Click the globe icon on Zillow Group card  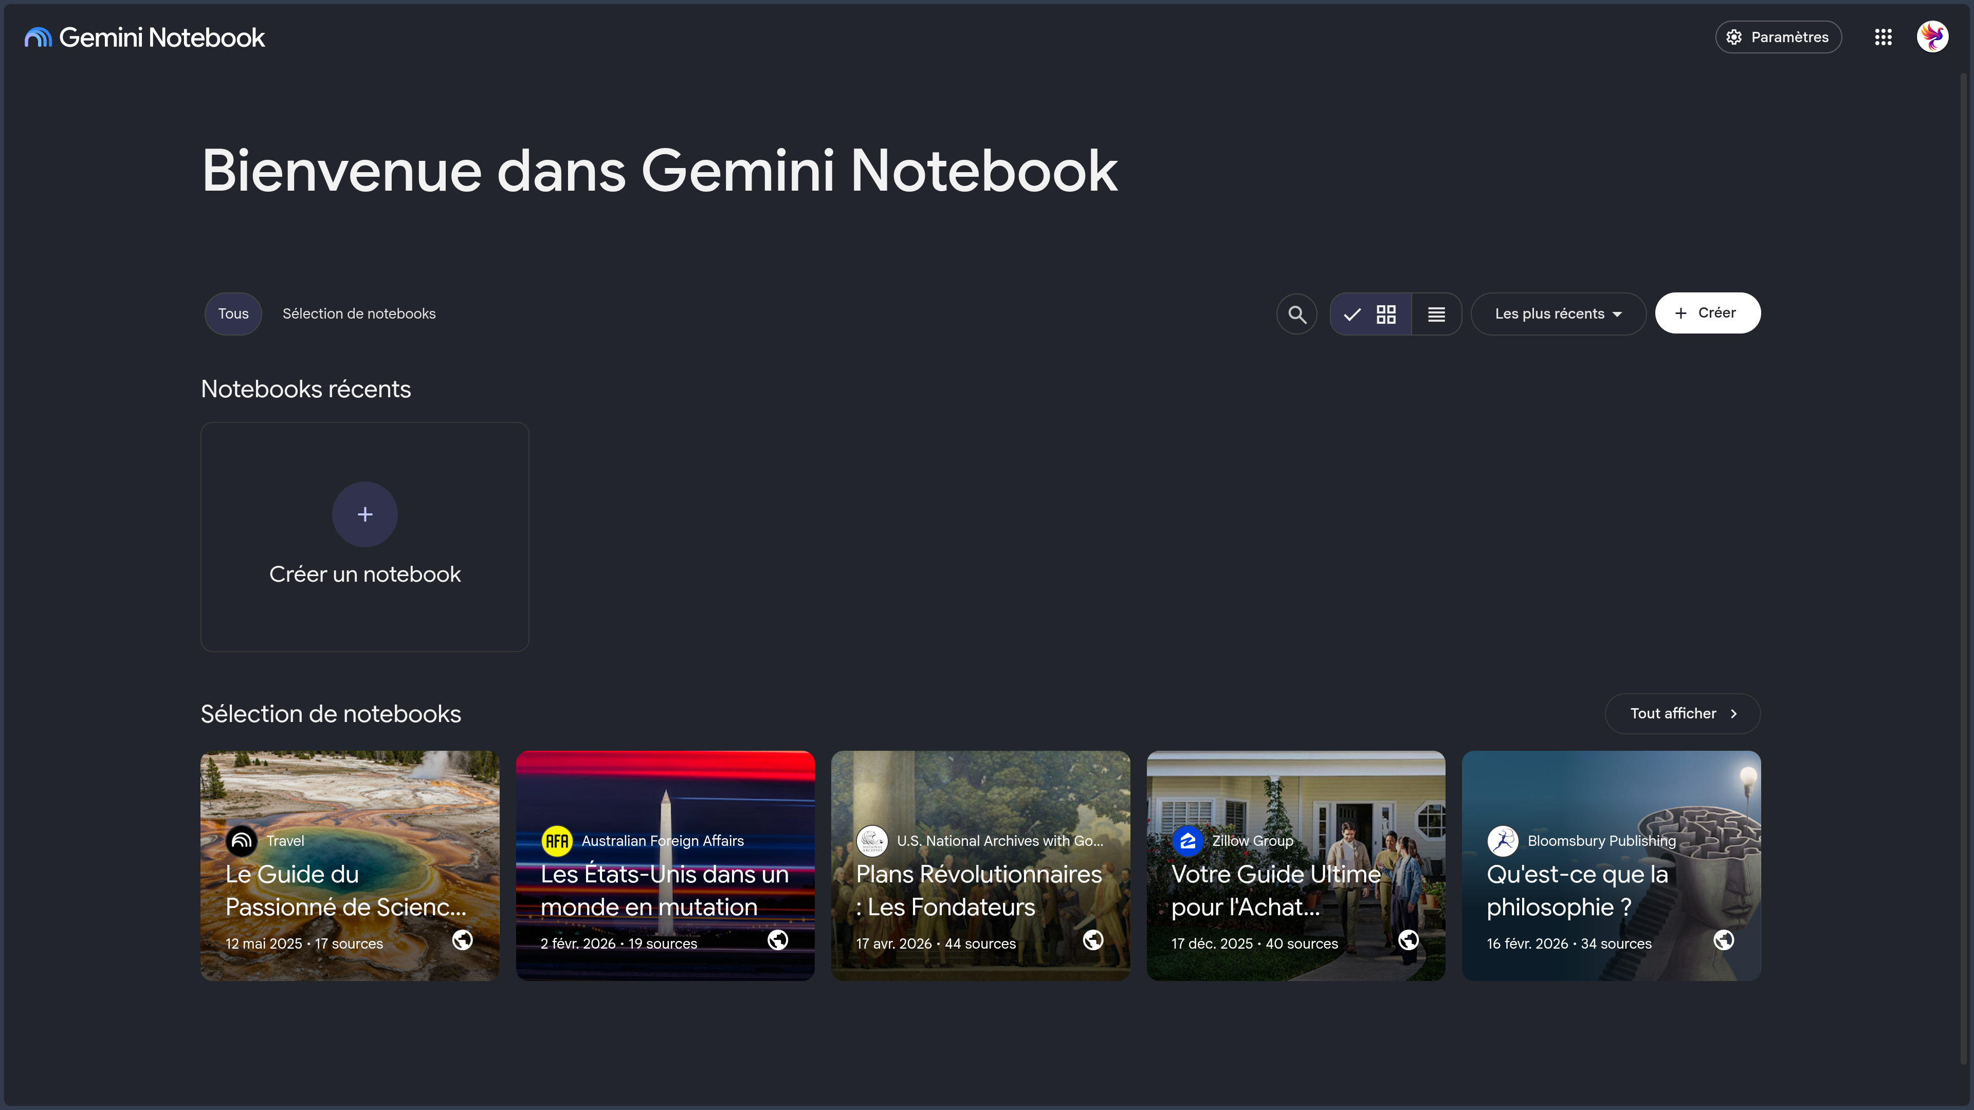[1409, 940]
